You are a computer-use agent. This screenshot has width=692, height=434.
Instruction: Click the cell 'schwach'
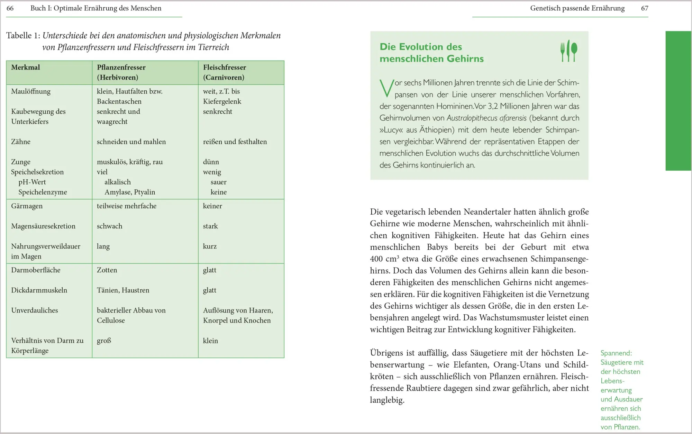[x=110, y=226]
